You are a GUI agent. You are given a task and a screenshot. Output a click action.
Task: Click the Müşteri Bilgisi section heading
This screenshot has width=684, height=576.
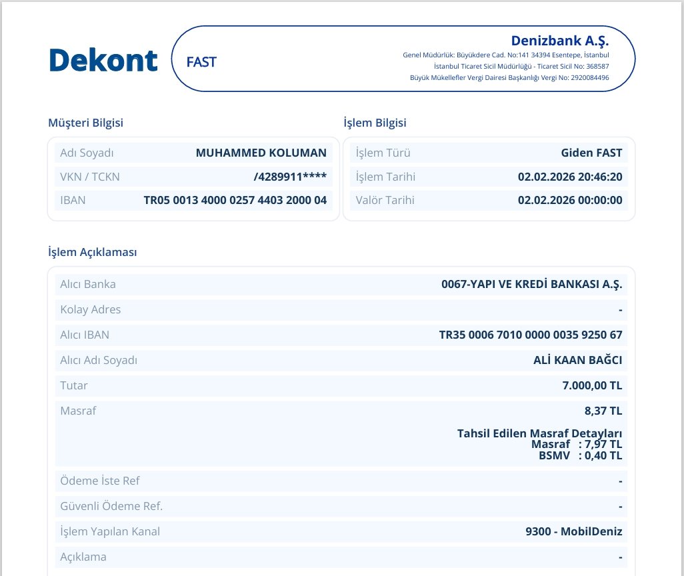tap(85, 123)
